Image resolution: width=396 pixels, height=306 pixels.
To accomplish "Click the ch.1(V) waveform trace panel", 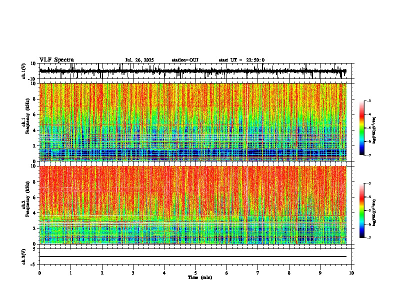I will coord(196,71).
